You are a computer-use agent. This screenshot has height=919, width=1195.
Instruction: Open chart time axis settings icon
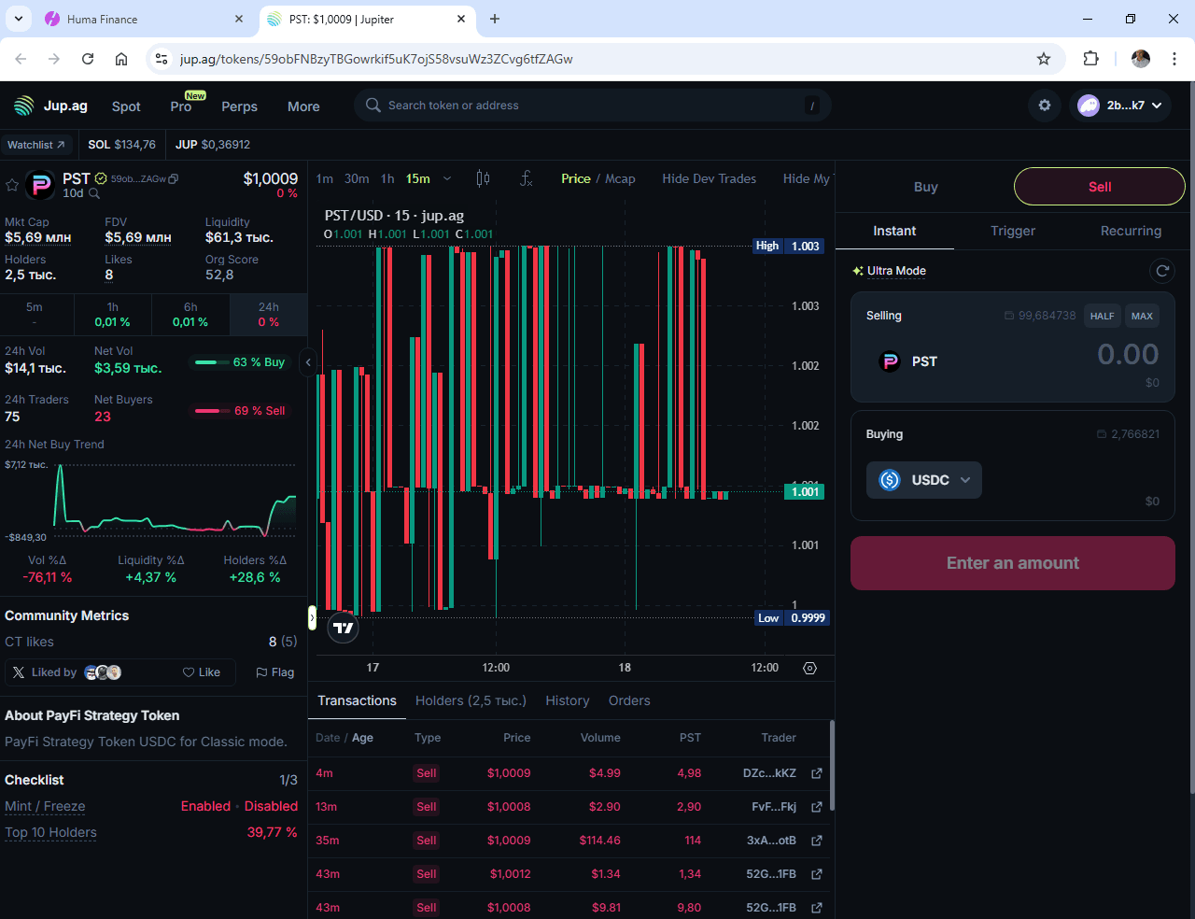pos(809,668)
